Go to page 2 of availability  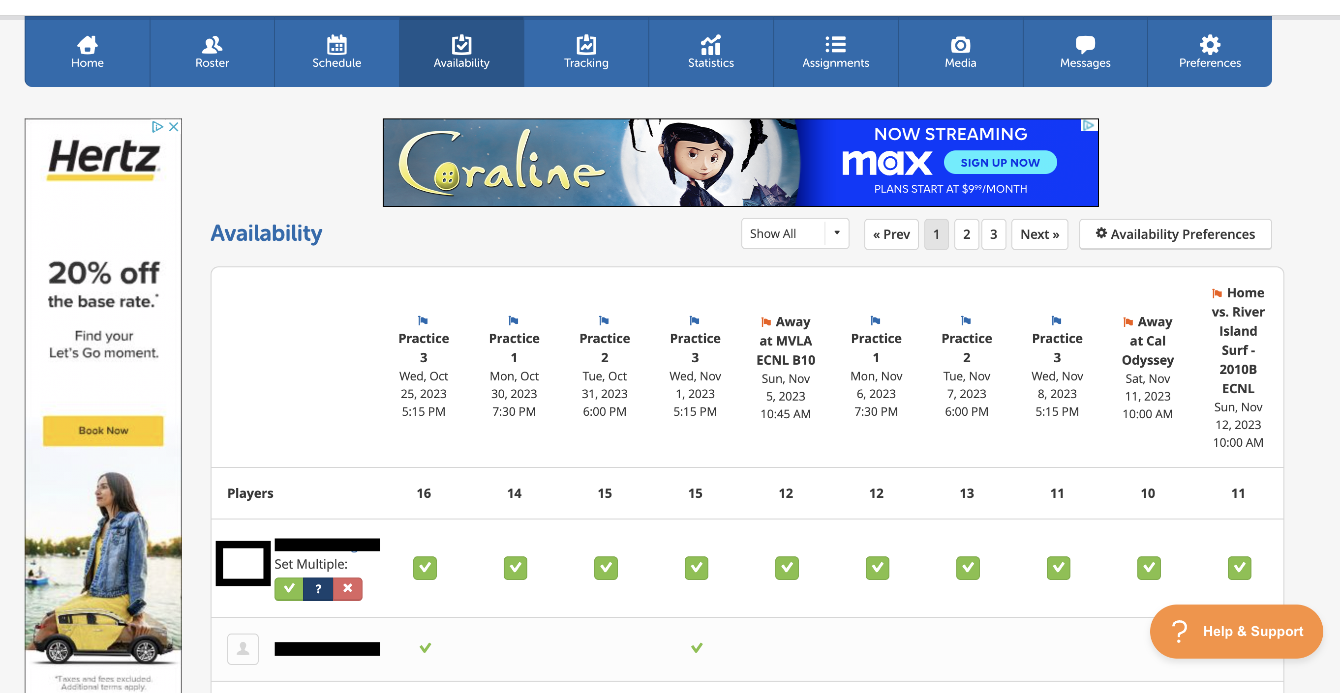coord(966,234)
